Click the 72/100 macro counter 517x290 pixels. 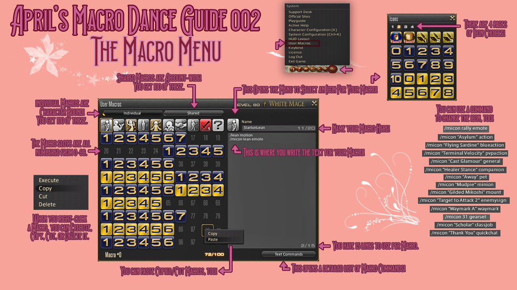[x=214, y=255]
